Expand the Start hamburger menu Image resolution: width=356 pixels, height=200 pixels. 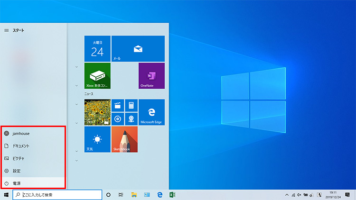point(6,30)
